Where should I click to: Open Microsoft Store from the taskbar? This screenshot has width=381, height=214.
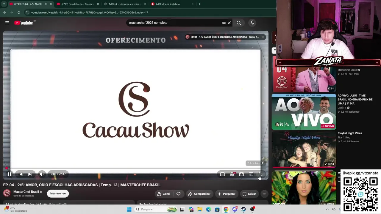click(x=217, y=209)
